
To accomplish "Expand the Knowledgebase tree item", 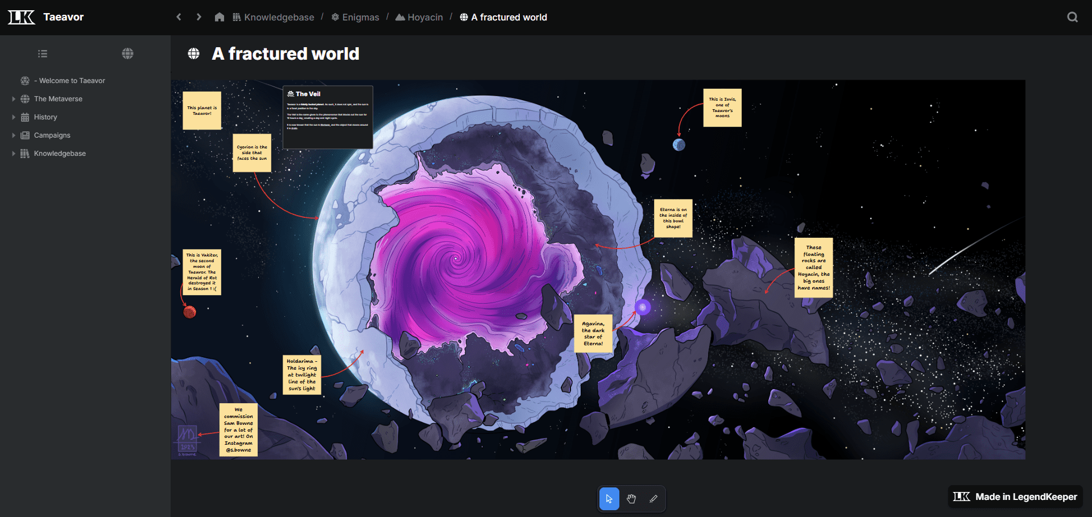I will [14, 154].
